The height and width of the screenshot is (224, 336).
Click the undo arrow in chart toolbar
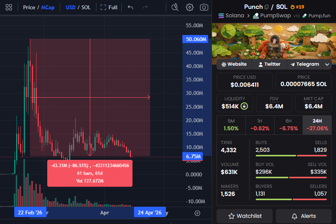[x=130, y=8]
